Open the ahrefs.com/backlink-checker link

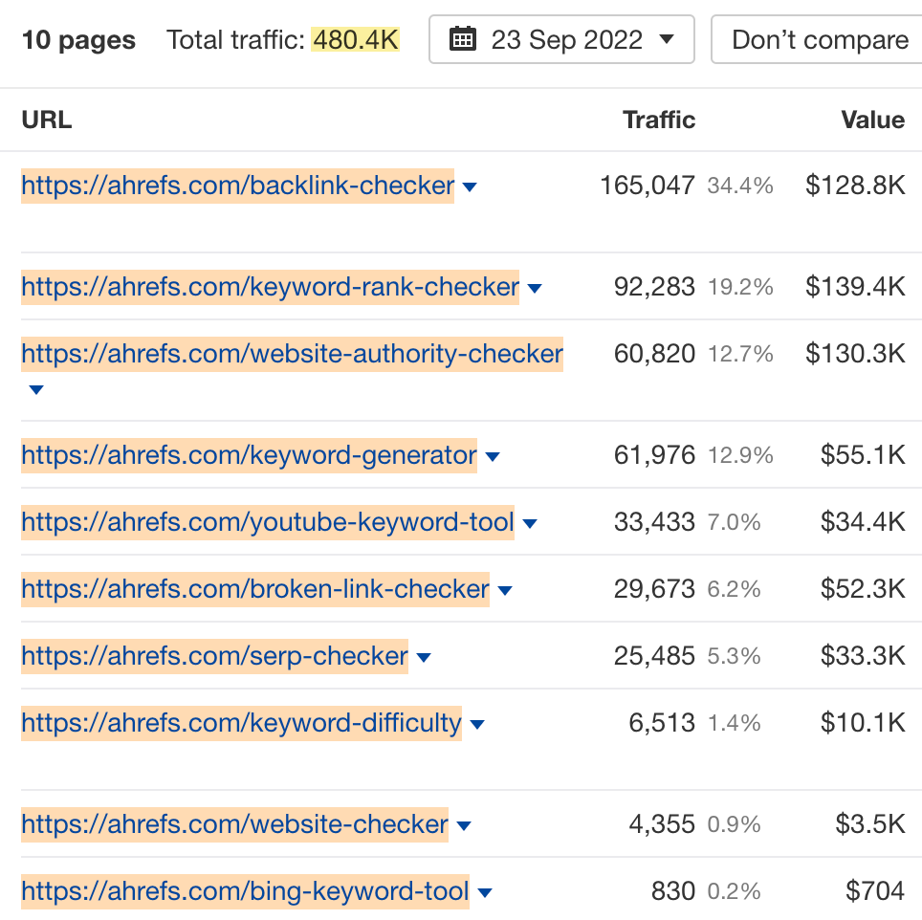[x=236, y=186]
